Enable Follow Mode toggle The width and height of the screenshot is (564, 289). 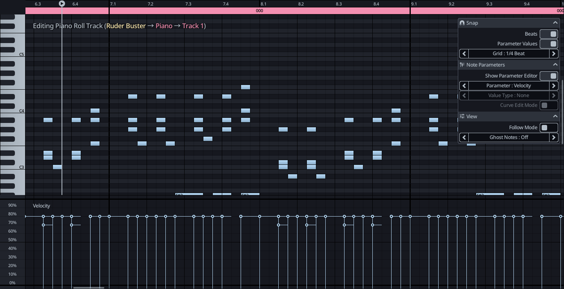[549, 128]
